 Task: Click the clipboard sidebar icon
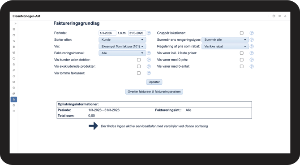tap(14, 65)
